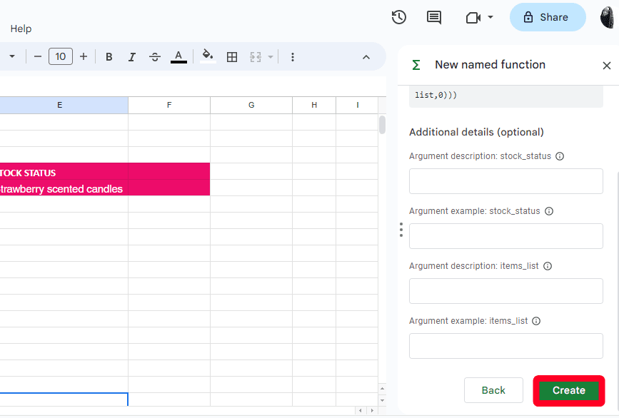
Task: Click the Back button
Action: coord(493,390)
